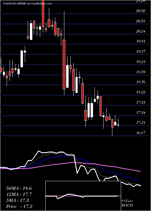This screenshot has height=211, width=151.
Task: Select the Price : 17.2 readout
Action: click(x=19, y=206)
